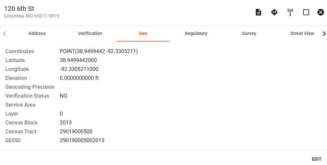Click the Census Tract value 29019000500

pyautogui.click(x=76, y=132)
